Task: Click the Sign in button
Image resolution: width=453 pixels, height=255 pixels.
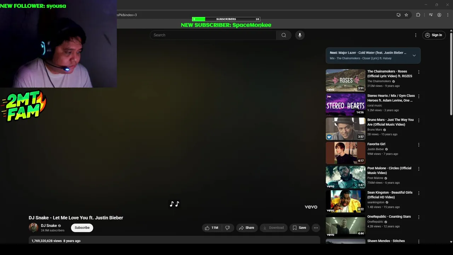Action: point(434,35)
